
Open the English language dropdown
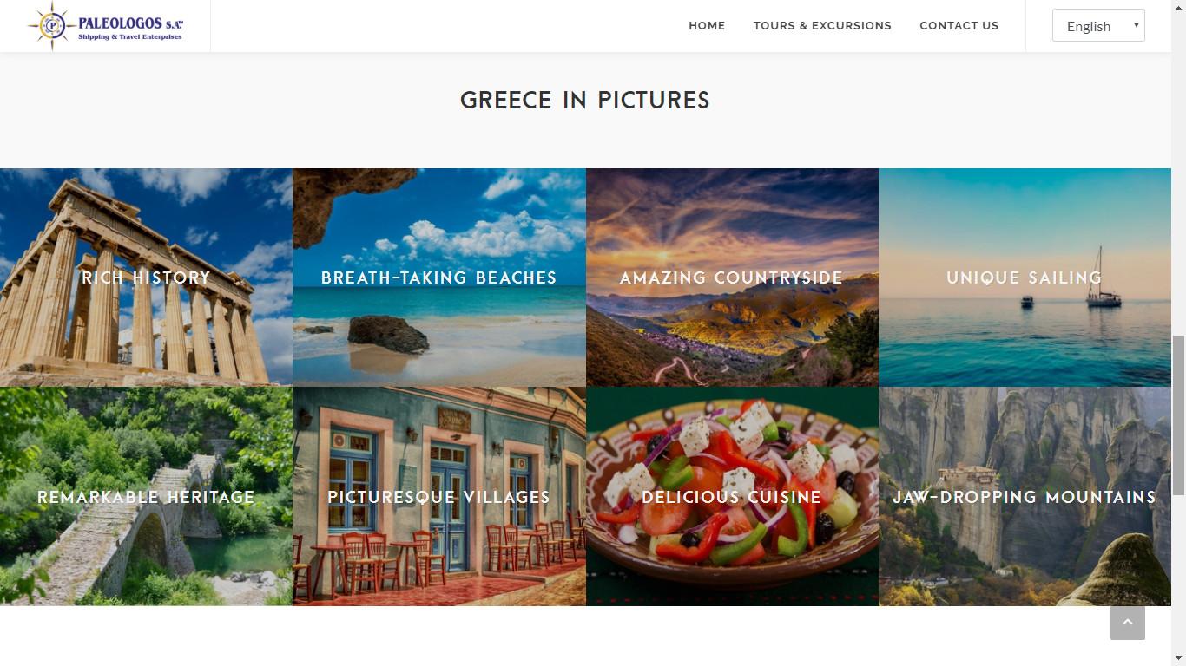pyautogui.click(x=1098, y=25)
